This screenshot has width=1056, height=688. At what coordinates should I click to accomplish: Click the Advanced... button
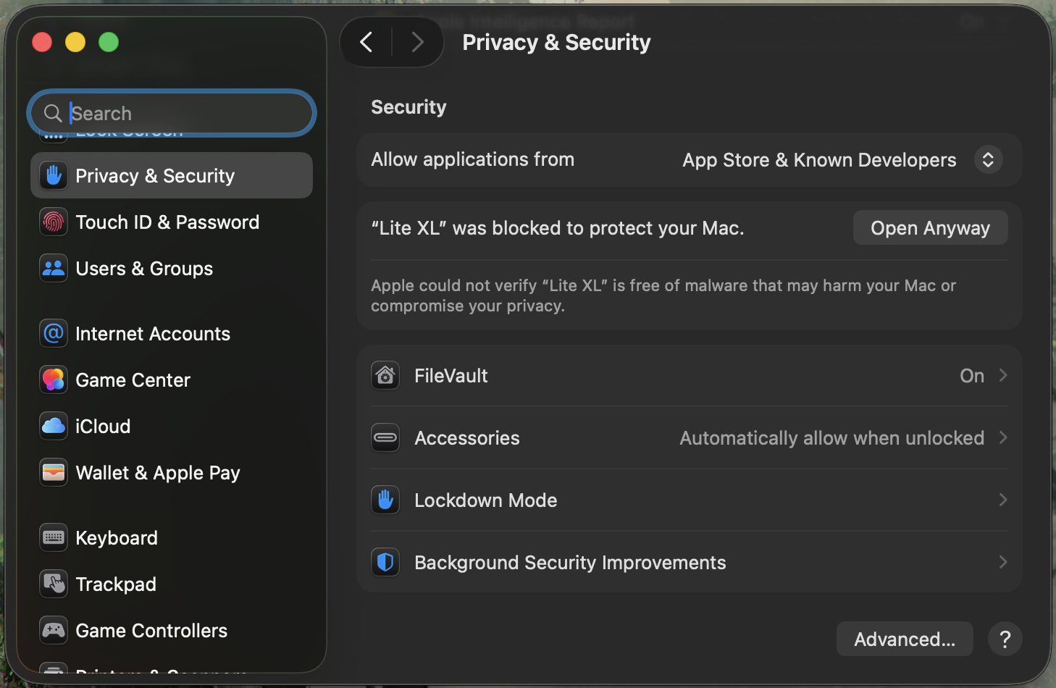point(905,639)
